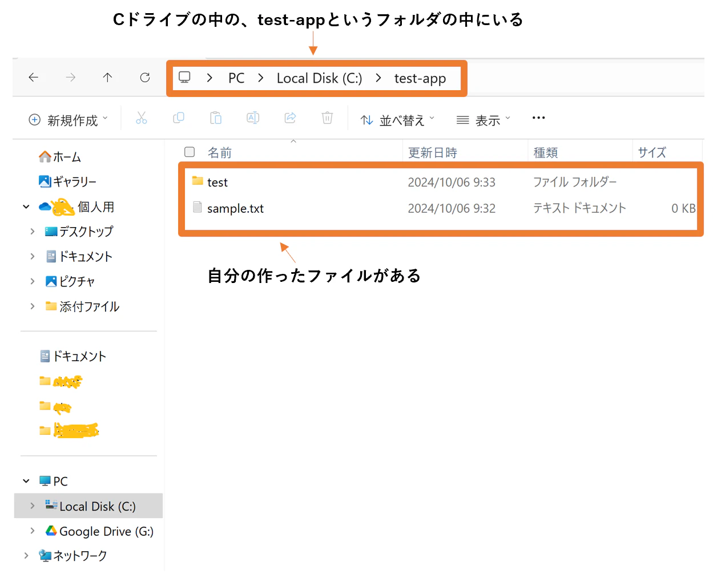
Task: Open ギャラリー in navigation pane
Action: (67, 181)
